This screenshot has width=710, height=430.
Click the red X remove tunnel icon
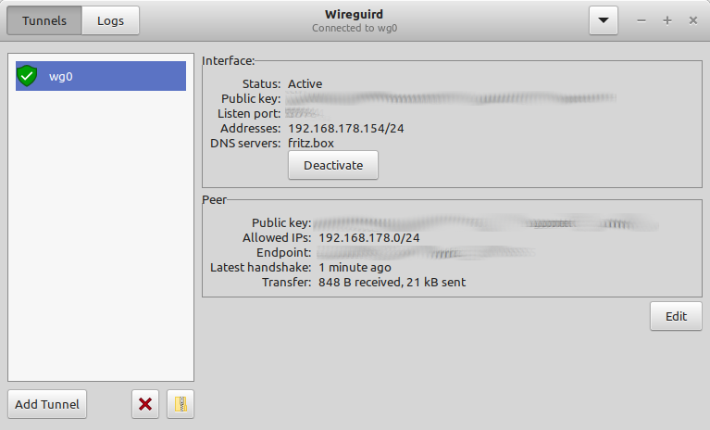coord(145,404)
